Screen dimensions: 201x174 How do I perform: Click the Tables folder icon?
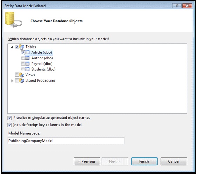(21, 47)
